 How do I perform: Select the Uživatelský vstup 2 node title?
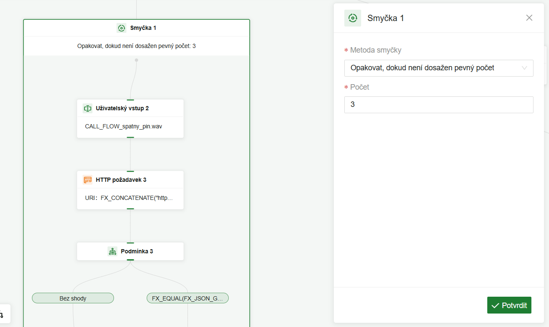click(122, 108)
